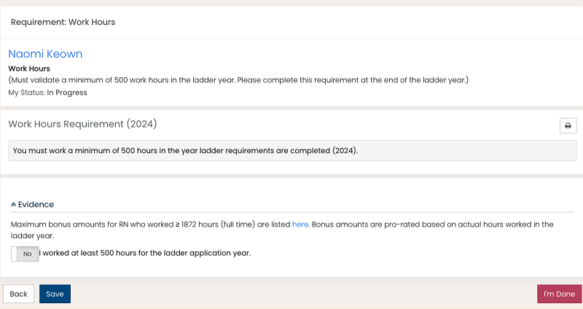Toggle the 500 hours worked switch
Viewport: 583px width, 309px height.
coord(26,254)
